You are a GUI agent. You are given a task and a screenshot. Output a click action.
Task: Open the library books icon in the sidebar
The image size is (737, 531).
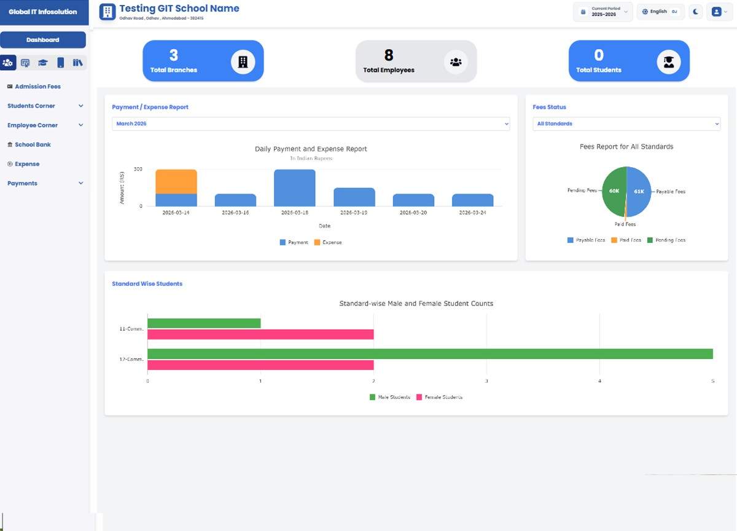pyautogui.click(x=77, y=62)
